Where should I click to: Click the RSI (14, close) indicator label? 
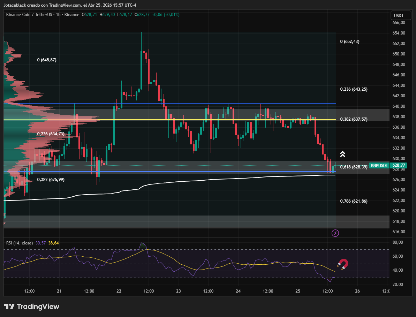tap(20, 243)
